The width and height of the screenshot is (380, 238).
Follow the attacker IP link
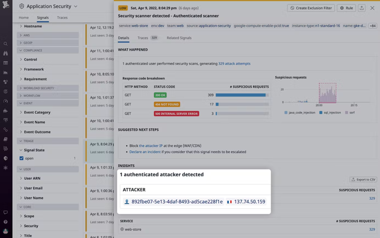(151, 145)
